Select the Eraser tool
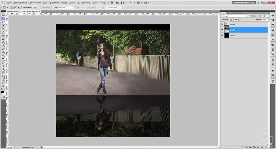Image resolution: width=276 pixels, height=149 pixels. (x=3, y=49)
